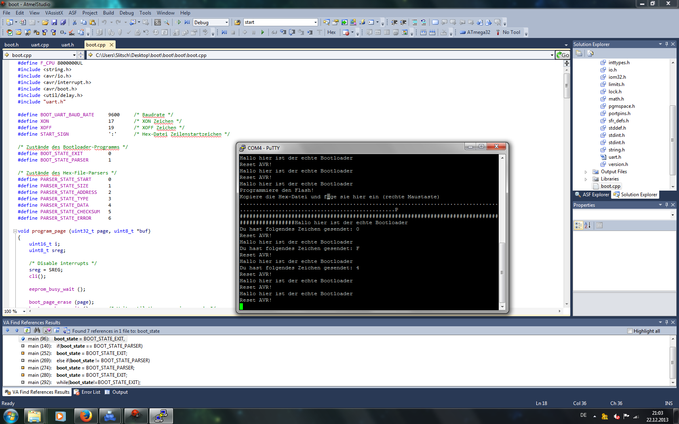Click the Stop Debugging square icon
Image resolution: width=679 pixels, height=424 pixels.
[x=233, y=32]
